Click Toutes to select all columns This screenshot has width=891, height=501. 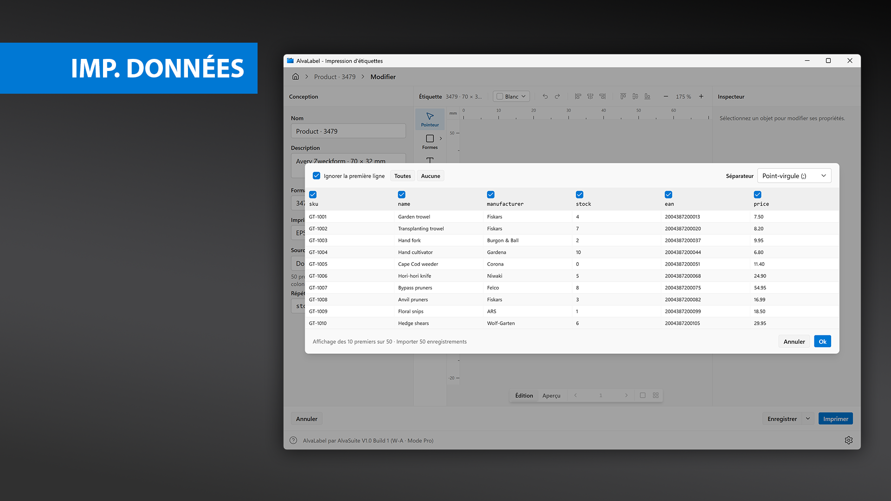tap(402, 176)
